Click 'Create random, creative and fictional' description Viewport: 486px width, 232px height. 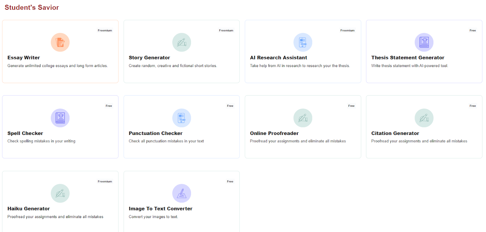pyautogui.click(x=173, y=66)
